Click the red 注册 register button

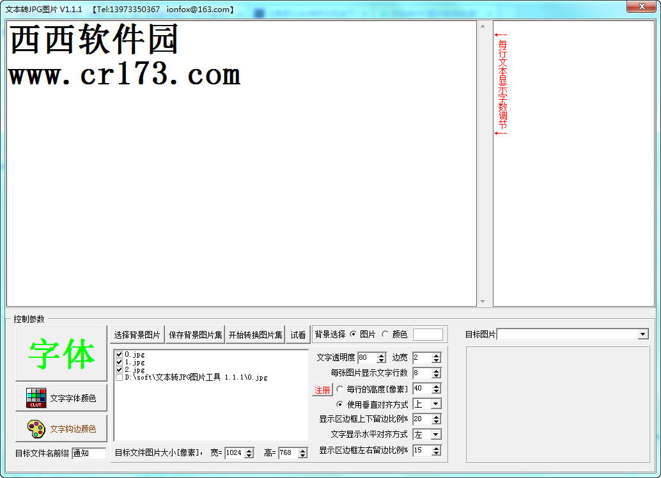pos(322,390)
